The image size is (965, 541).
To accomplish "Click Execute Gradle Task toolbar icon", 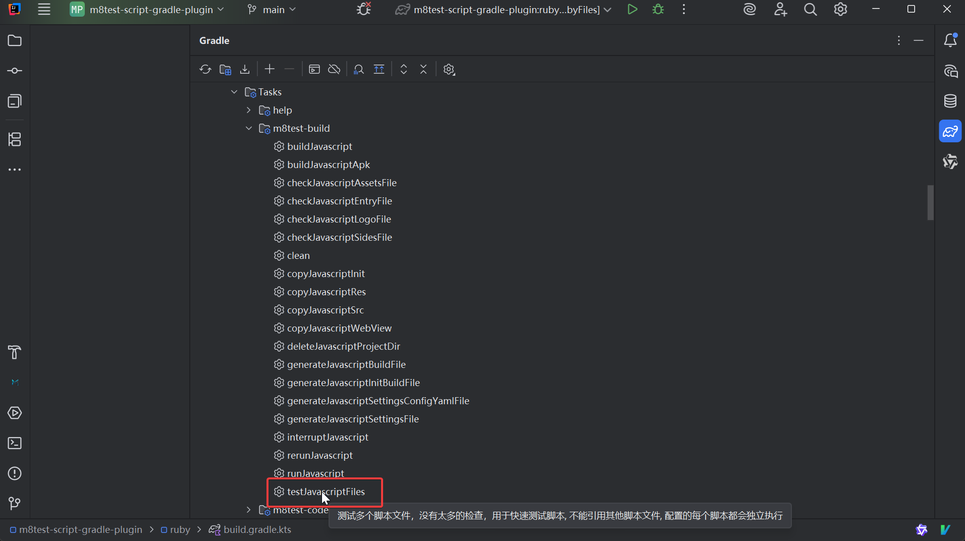I will [x=314, y=69].
